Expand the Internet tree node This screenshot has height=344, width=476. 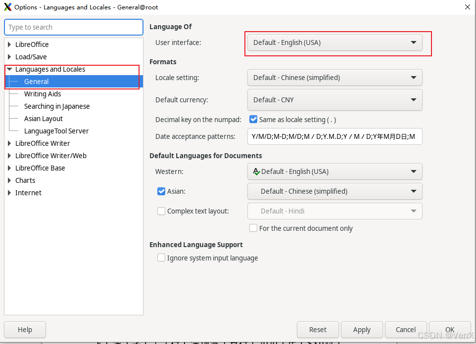pos(9,193)
